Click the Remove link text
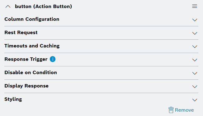 pyautogui.click(x=184, y=110)
